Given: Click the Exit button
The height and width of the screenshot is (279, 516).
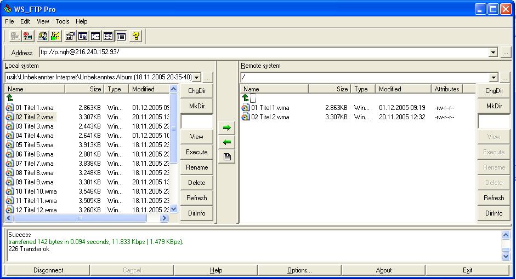Looking at the screenshot, I should coord(467,270).
